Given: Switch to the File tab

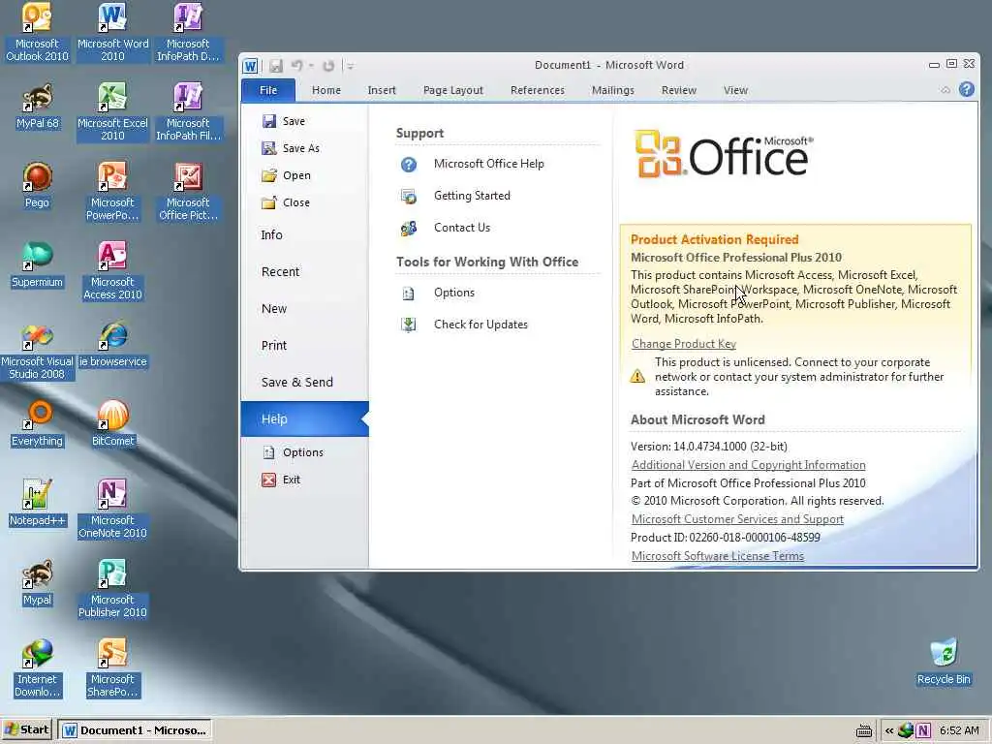Looking at the screenshot, I should coord(268,90).
